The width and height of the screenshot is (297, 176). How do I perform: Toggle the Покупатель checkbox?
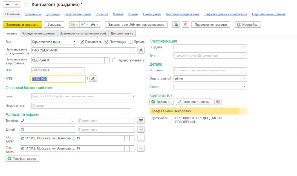pos(82,42)
